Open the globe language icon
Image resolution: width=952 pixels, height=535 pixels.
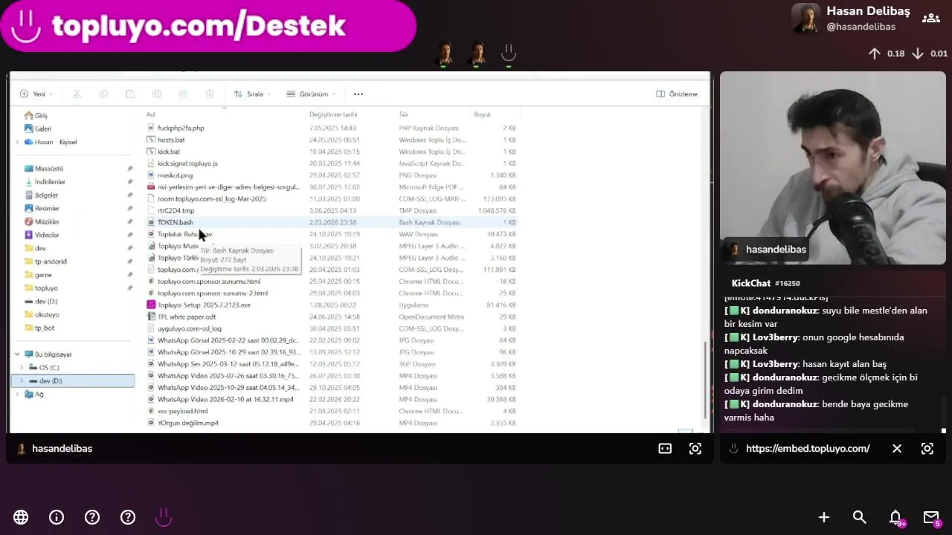(21, 517)
